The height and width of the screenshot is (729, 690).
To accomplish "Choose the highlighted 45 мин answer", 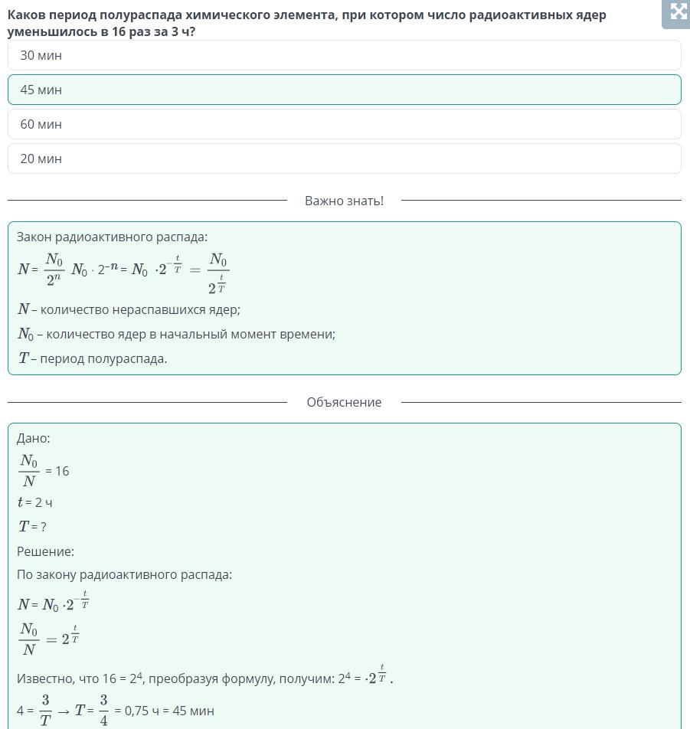I will point(345,90).
